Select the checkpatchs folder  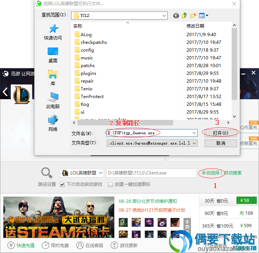coord(91,42)
